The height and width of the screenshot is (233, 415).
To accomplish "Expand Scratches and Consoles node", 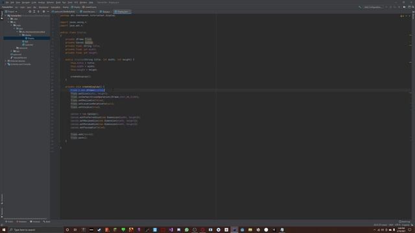I will pyautogui.click(x=6, y=64).
